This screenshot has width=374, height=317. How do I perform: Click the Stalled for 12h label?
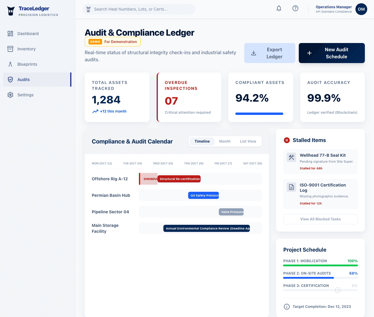coord(311,204)
